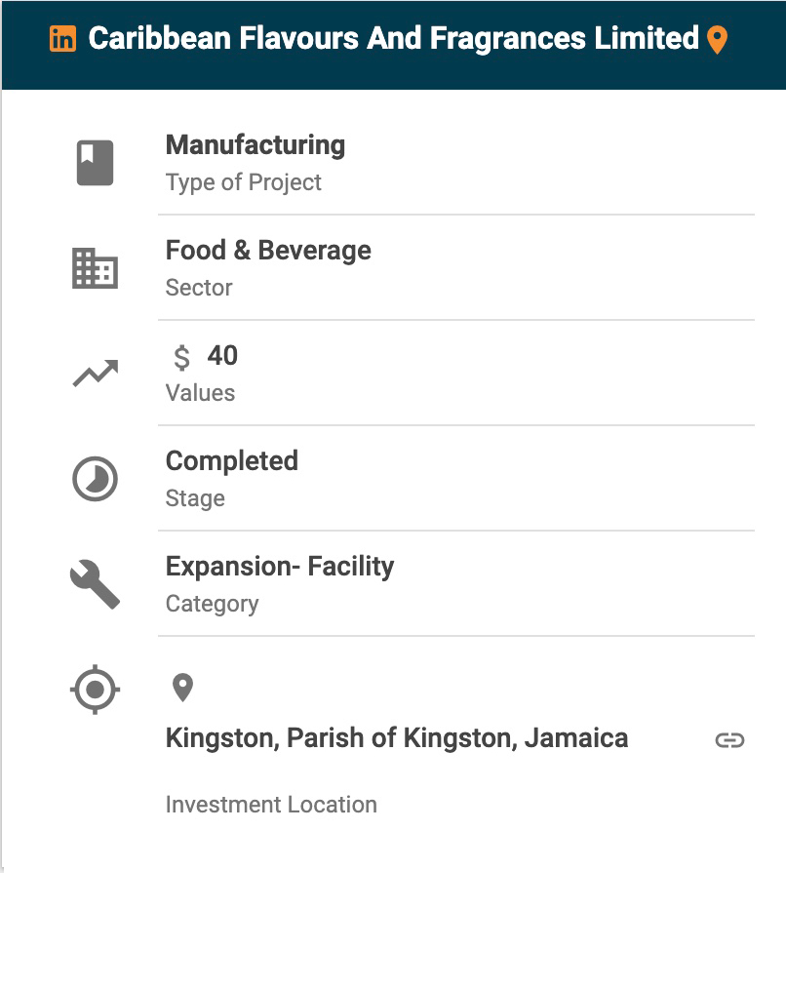786x989 pixels.
Task: Click the LinkedIn icon in header
Action: point(62,39)
